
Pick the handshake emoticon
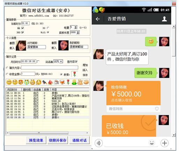click(86, 82)
